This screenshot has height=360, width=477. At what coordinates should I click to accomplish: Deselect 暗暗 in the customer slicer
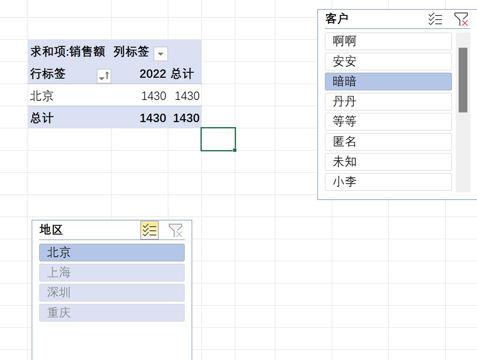pyautogui.click(x=388, y=81)
